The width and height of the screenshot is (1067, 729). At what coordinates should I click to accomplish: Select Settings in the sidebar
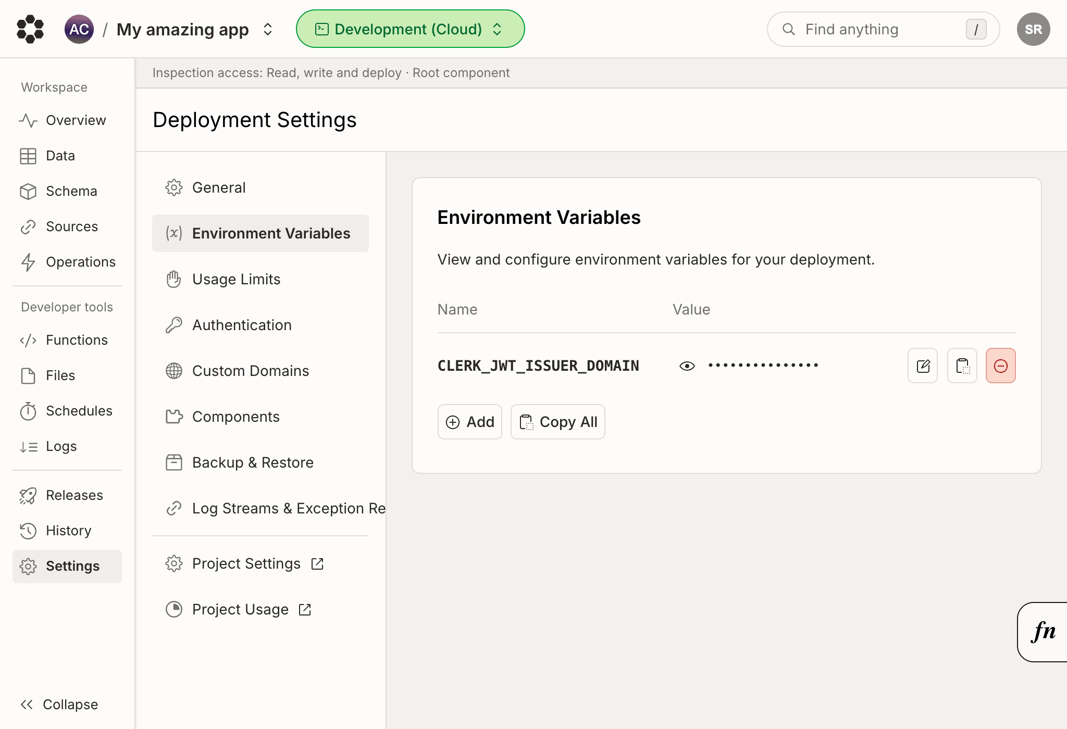click(67, 566)
